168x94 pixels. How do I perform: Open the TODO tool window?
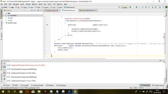point(15,85)
